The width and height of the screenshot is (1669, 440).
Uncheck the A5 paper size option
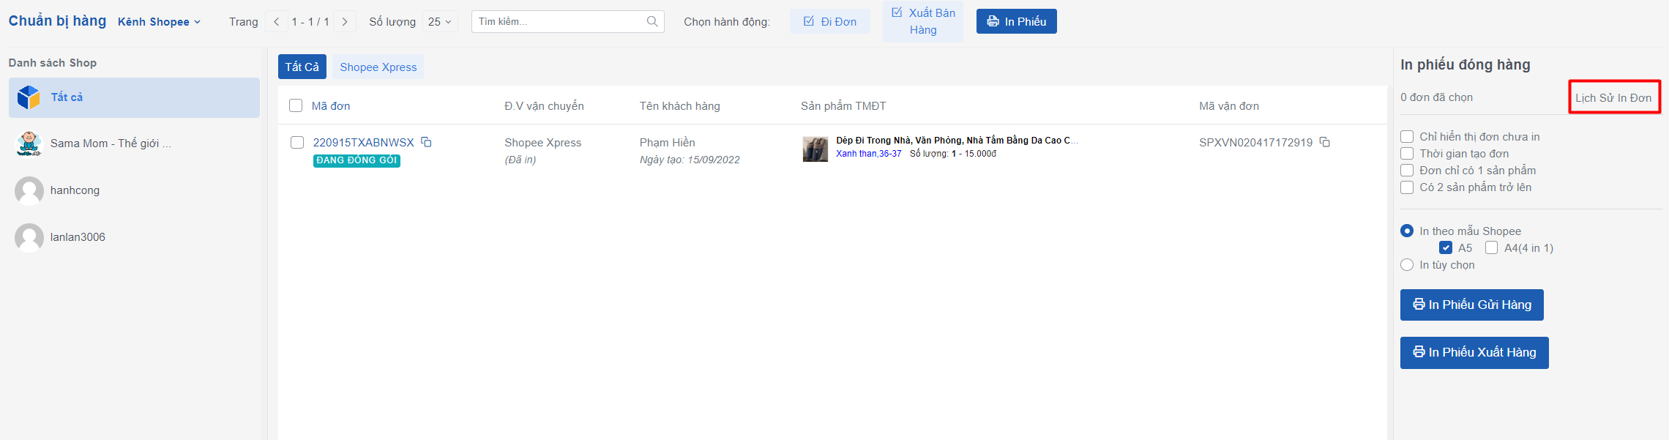coord(1446,247)
